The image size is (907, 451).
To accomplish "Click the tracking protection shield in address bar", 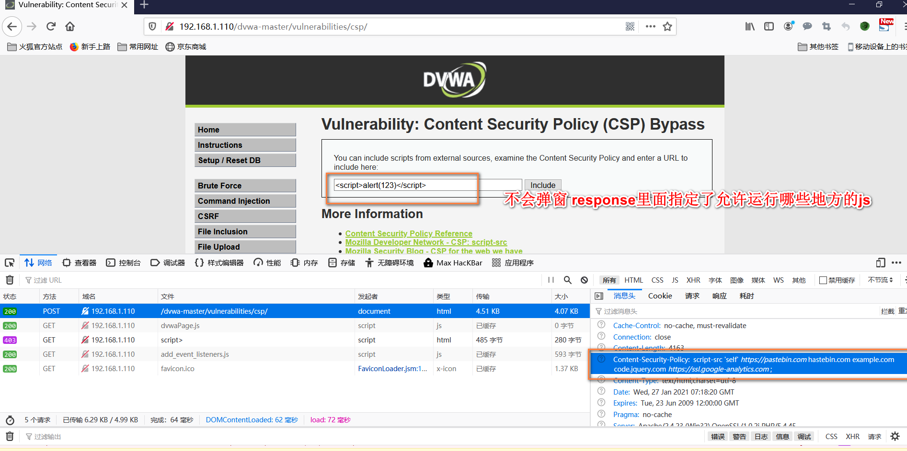I will [x=152, y=26].
